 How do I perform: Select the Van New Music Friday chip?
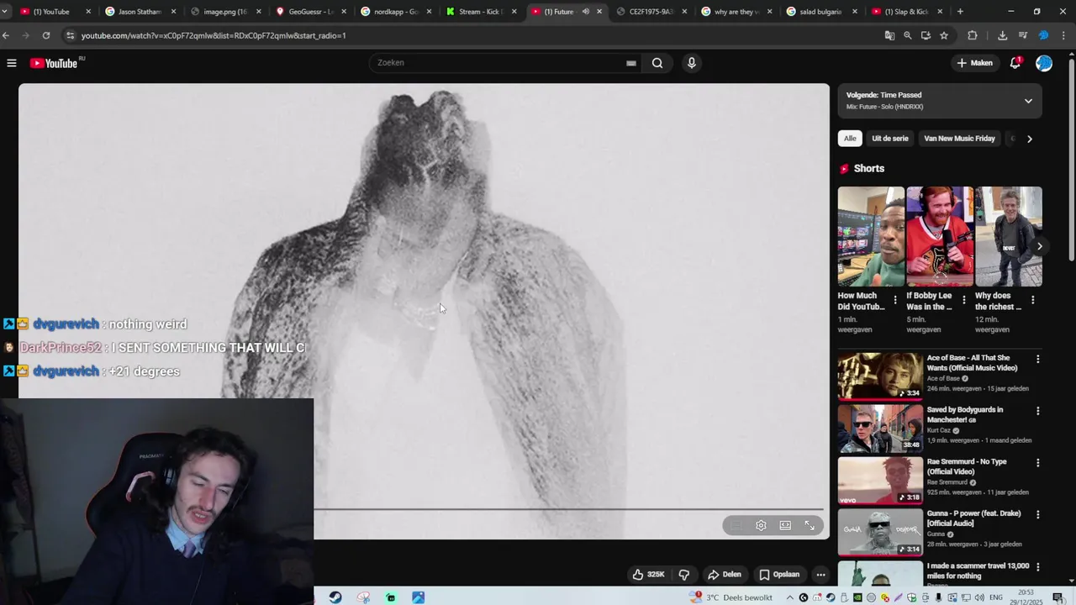coord(959,139)
